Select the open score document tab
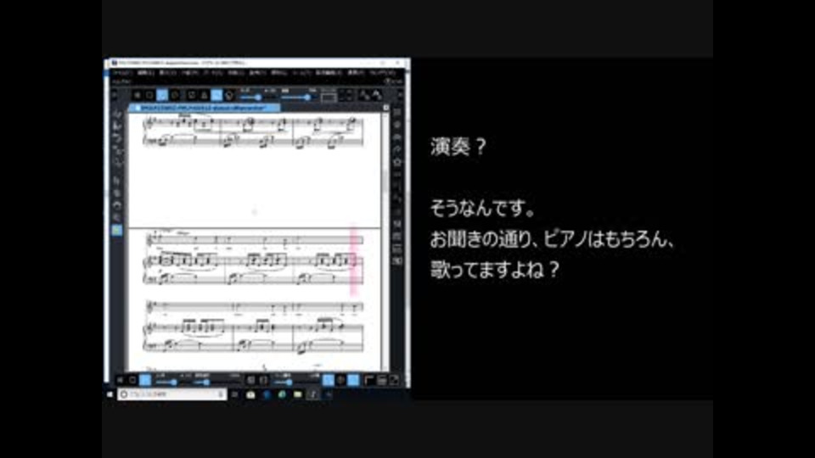The image size is (815, 458). (205, 108)
